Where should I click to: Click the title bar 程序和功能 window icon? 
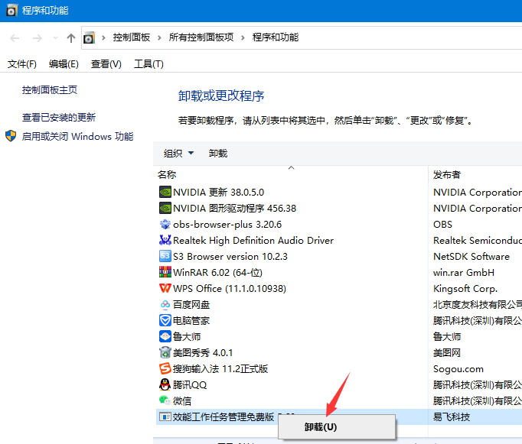(11, 10)
